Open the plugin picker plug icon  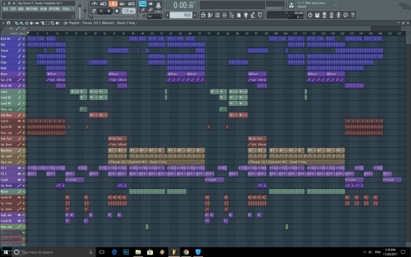pyautogui.click(x=246, y=15)
